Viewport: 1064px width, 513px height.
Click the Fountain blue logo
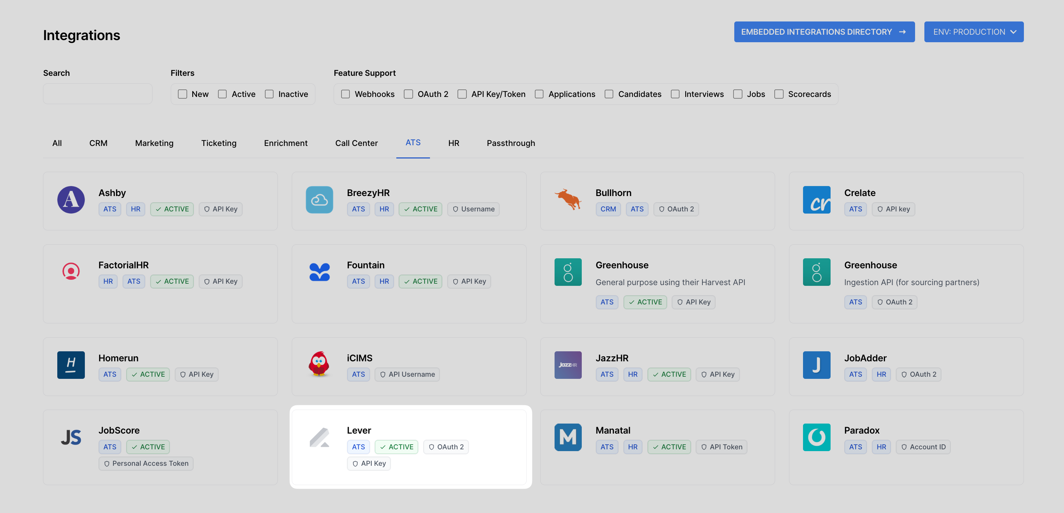(x=319, y=272)
